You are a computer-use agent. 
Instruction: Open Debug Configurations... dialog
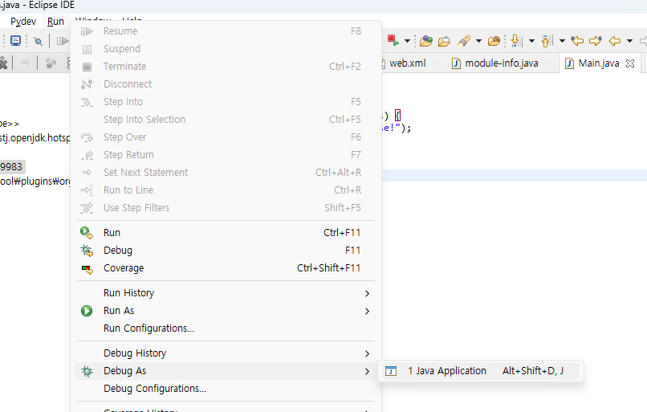[226, 389]
